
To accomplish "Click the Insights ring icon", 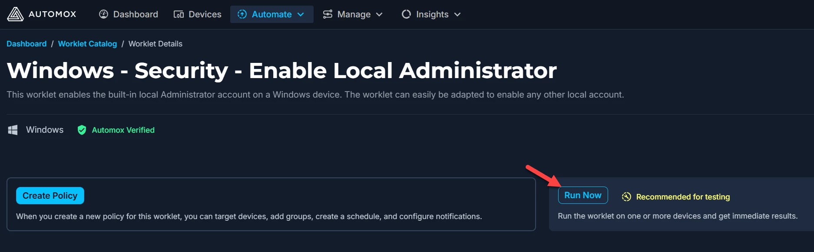I will coord(406,14).
